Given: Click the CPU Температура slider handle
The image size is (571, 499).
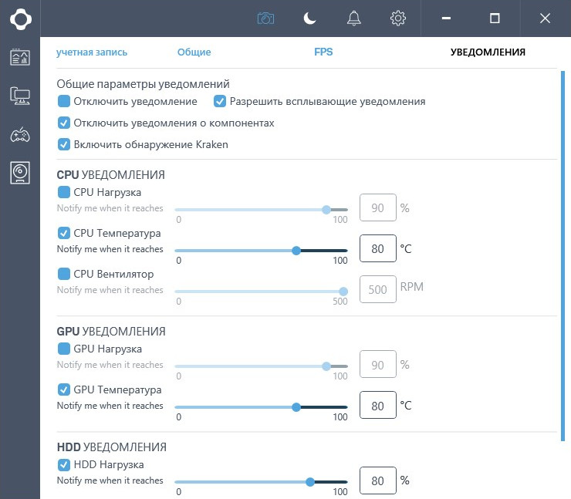Looking at the screenshot, I should tap(296, 251).
